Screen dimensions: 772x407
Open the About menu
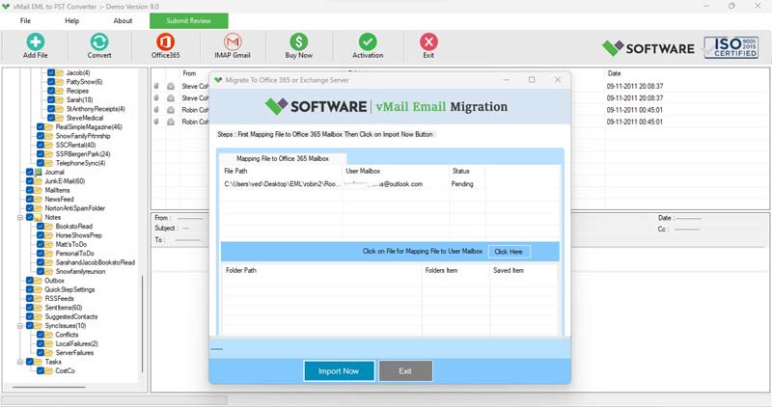click(123, 20)
